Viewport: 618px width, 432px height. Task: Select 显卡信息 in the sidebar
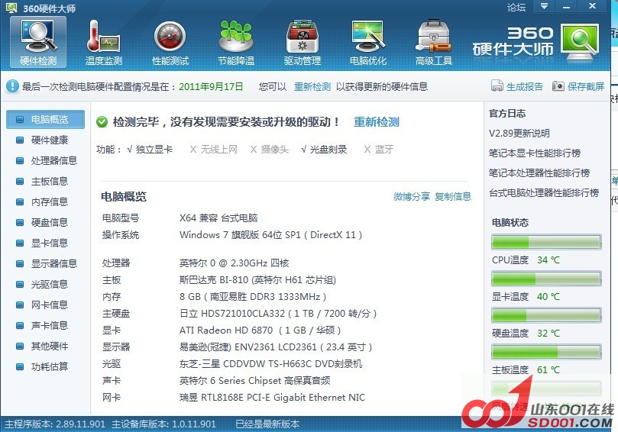[x=49, y=243]
